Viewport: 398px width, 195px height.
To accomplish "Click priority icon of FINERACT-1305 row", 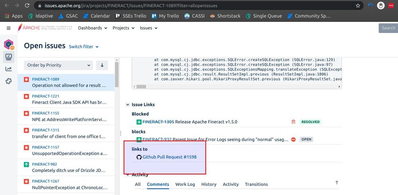I will coord(294,122).
